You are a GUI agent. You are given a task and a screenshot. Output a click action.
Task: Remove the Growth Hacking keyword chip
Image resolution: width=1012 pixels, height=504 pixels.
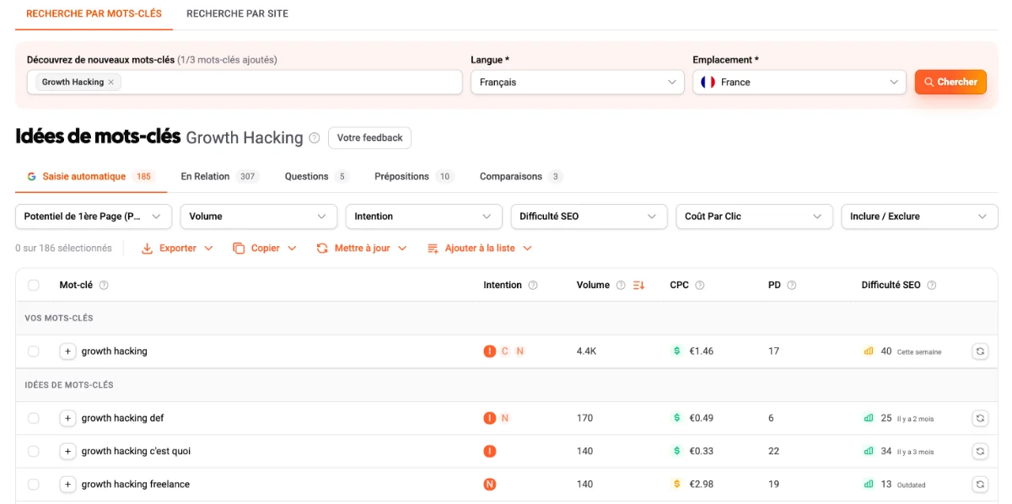click(110, 83)
